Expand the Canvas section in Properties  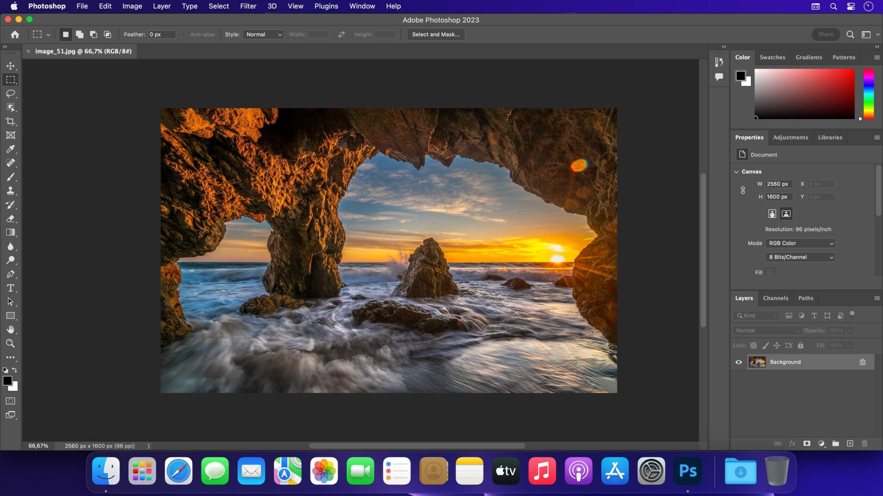(x=736, y=171)
